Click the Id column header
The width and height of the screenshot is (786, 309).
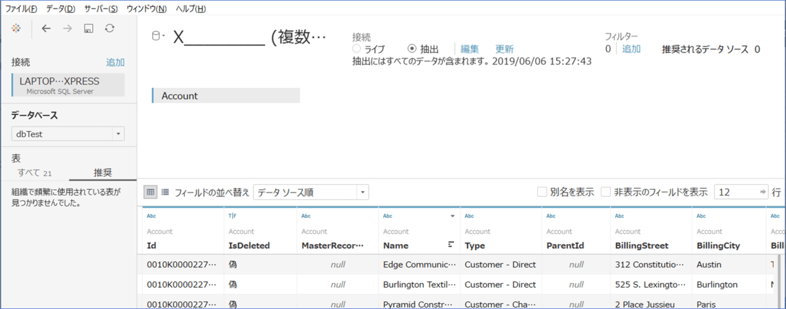[152, 245]
